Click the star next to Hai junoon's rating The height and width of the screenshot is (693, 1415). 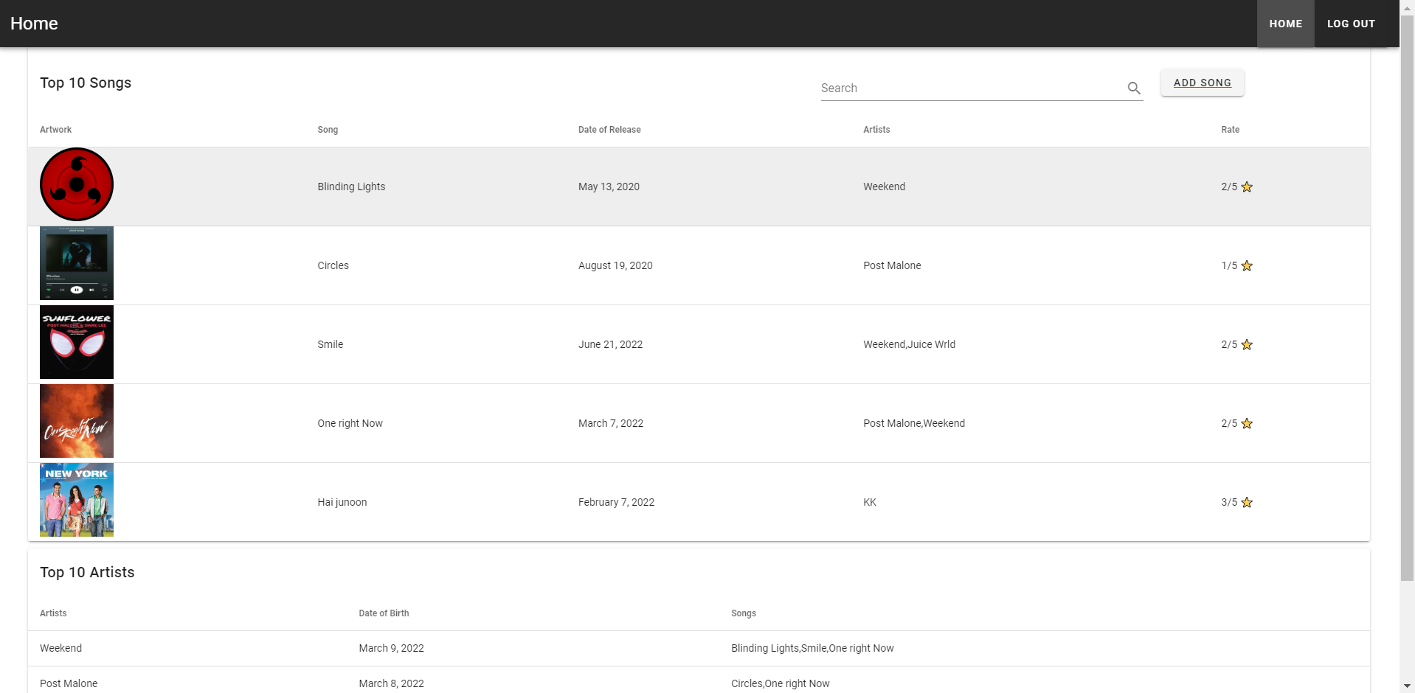[1247, 502]
